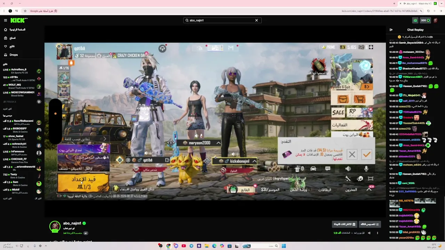This screenshot has width=445, height=250.
Task: Confirm the game prompt with orange checkmark
Action: click(366, 154)
